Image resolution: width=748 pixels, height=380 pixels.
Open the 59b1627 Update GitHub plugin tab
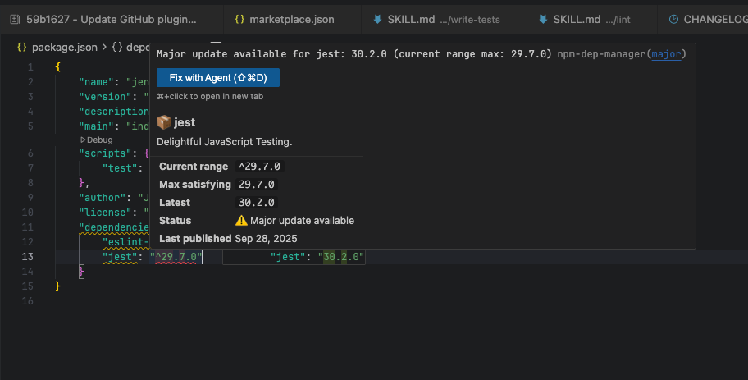pyautogui.click(x=112, y=20)
